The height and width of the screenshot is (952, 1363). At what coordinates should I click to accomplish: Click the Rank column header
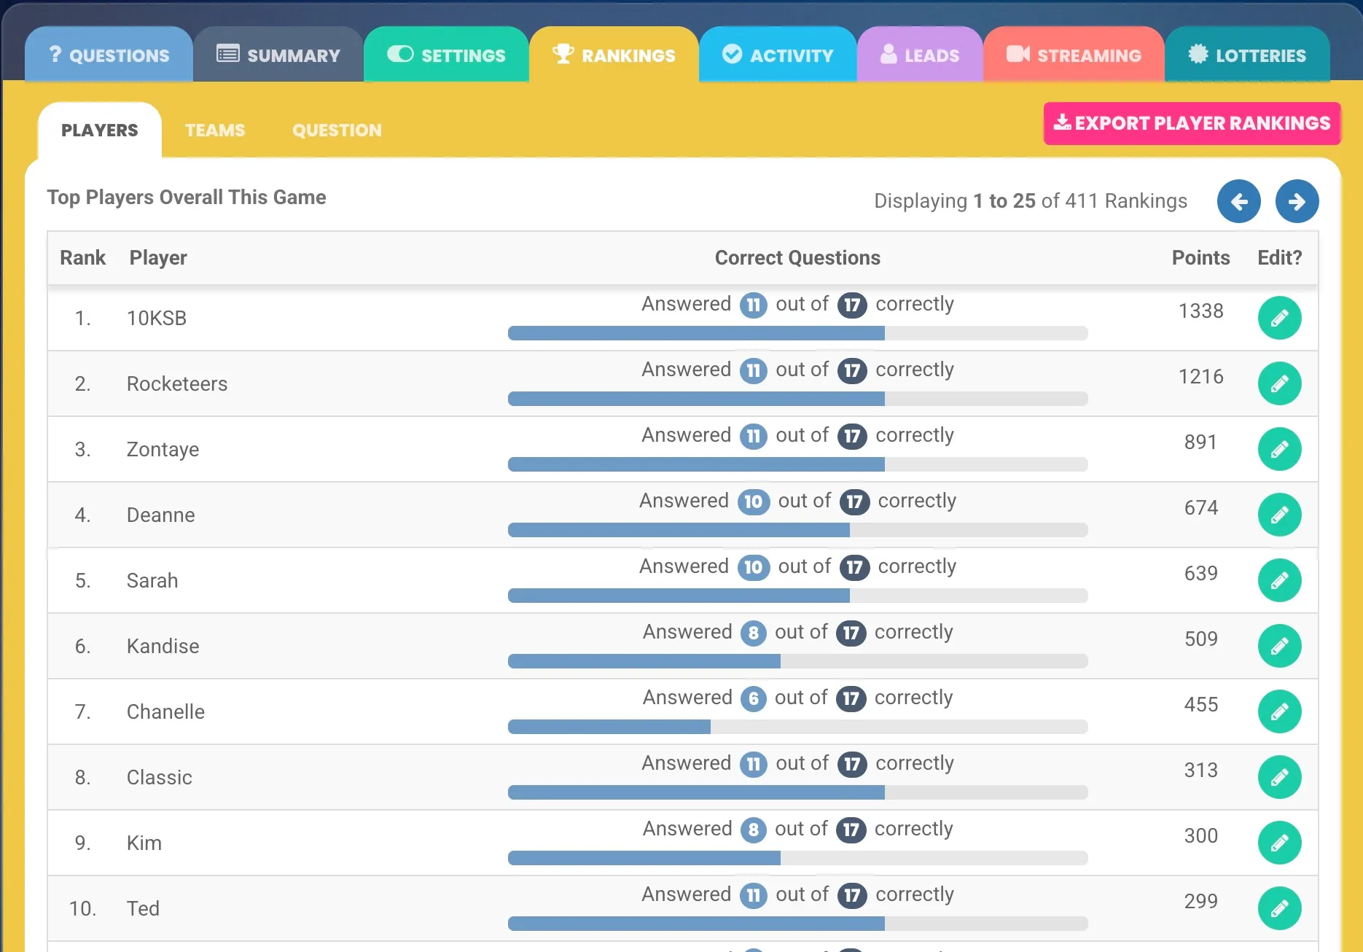(x=82, y=257)
